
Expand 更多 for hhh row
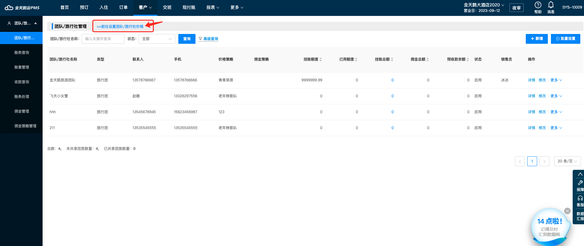(556, 112)
